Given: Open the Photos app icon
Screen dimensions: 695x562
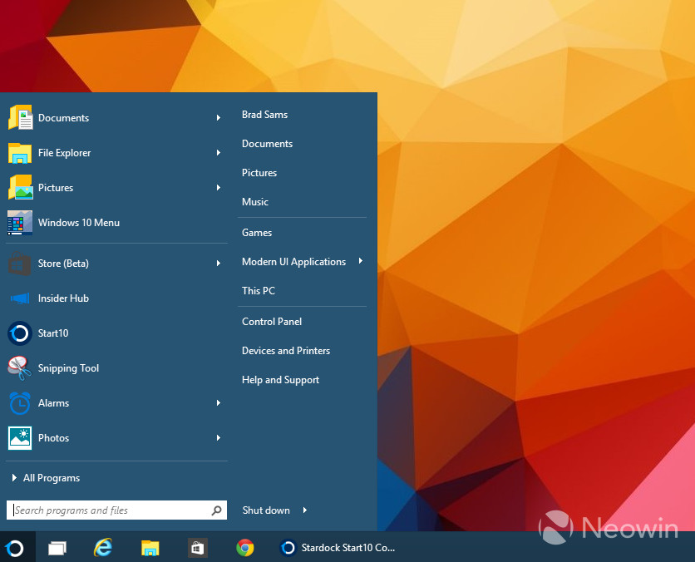Looking at the screenshot, I should click(x=20, y=438).
